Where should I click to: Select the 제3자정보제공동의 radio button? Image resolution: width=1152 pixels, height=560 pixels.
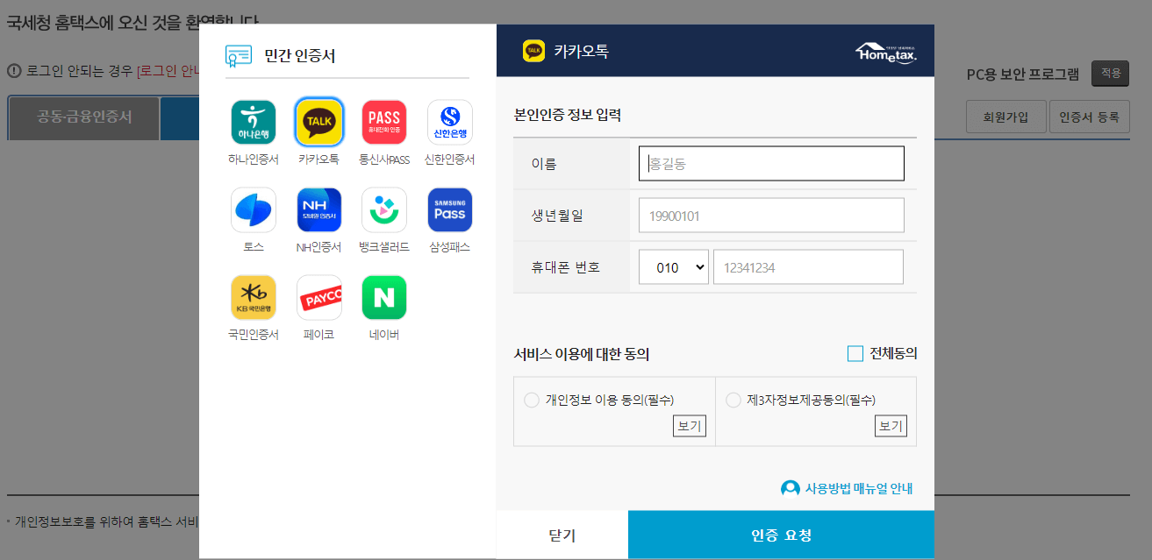[x=733, y=399]
